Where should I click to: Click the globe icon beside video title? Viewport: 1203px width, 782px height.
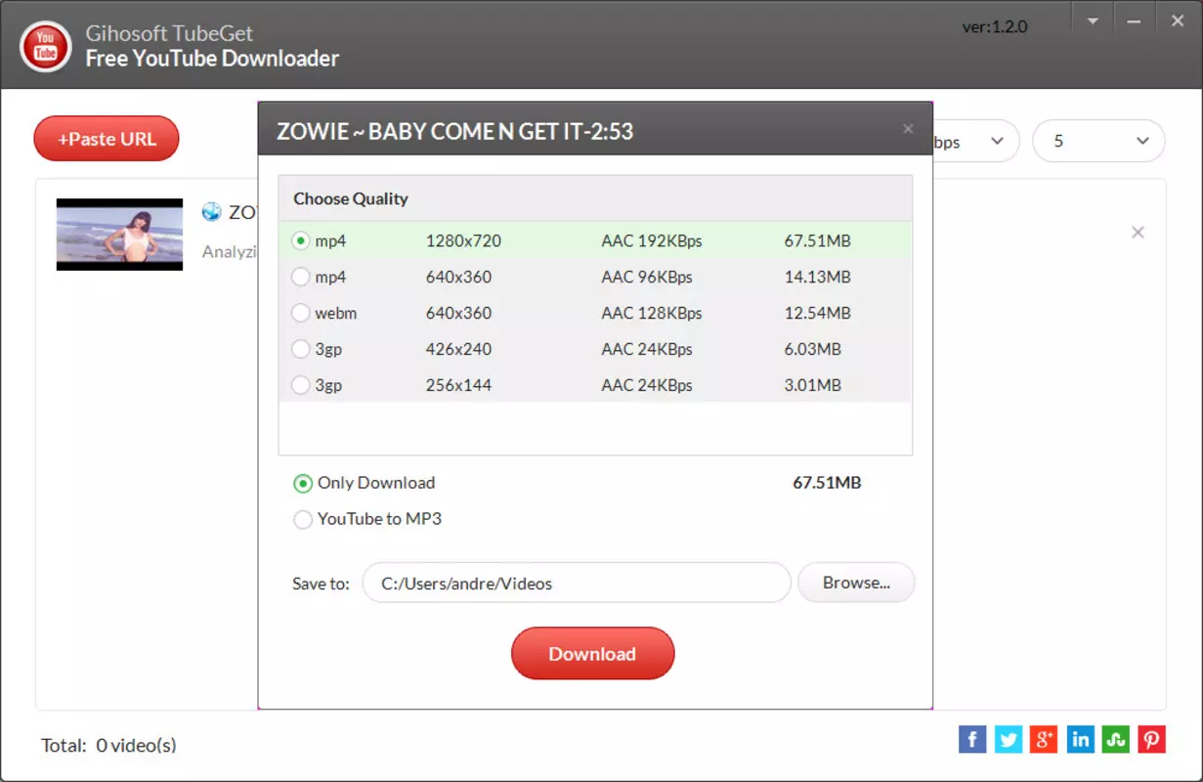[x=212, y=211]
